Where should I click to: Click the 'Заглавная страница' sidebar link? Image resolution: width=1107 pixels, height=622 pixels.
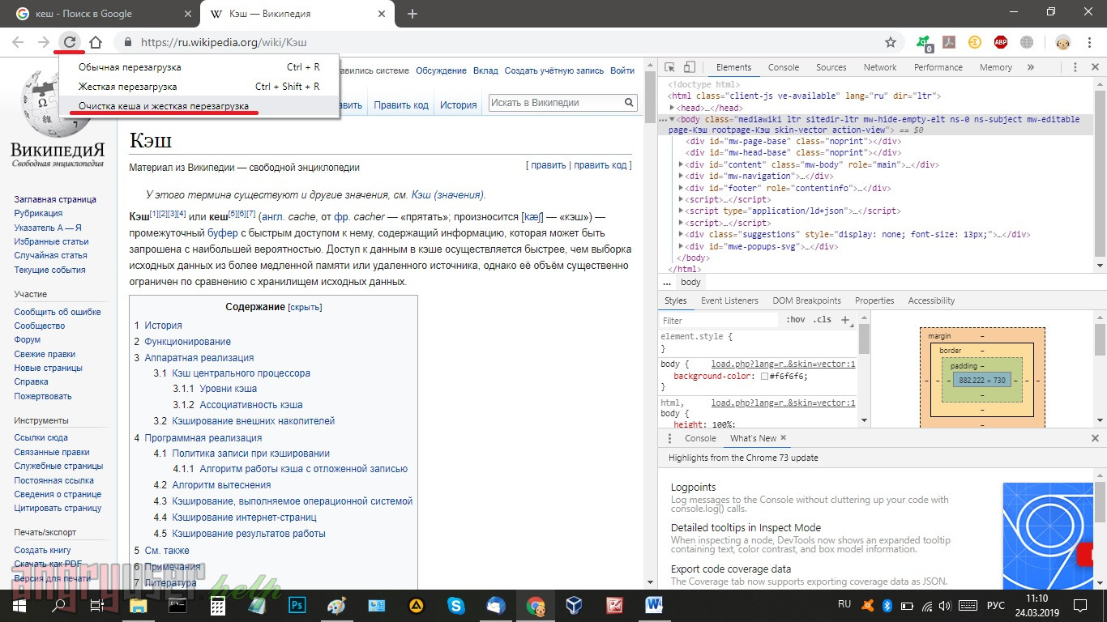tap(55, 199)
